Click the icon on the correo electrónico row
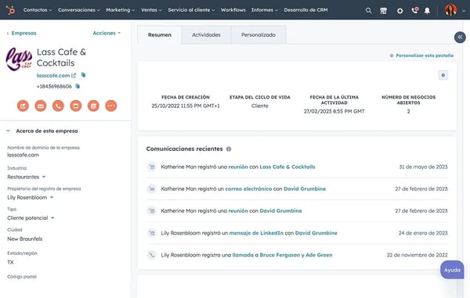The height and width of the screenshot is (298, 470). pyautogui.click(x=152, y=188)
